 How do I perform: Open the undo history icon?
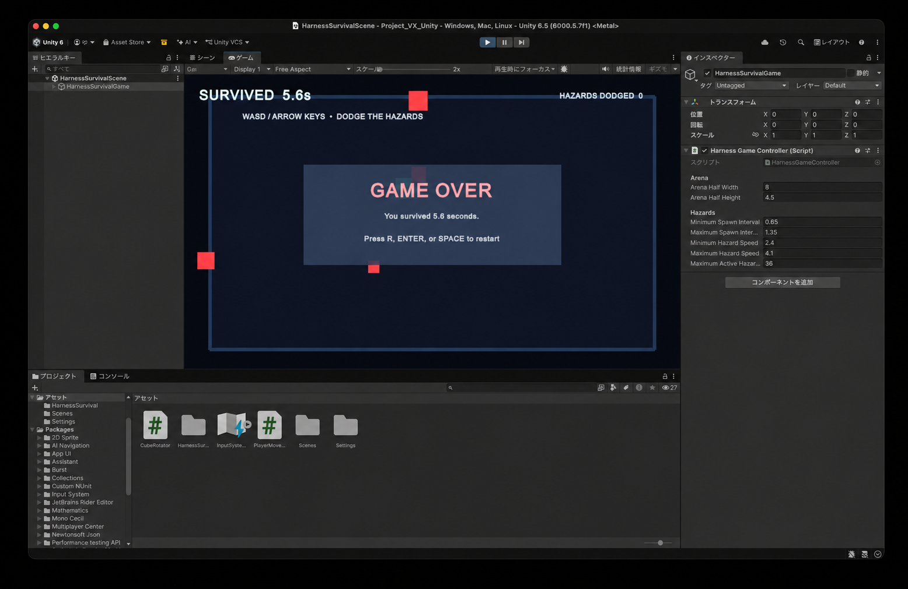[783, 43]
